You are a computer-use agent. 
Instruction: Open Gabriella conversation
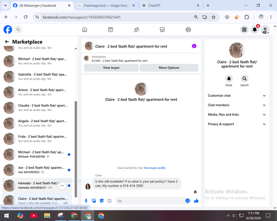pyautogui.click(x=37, y=77)
